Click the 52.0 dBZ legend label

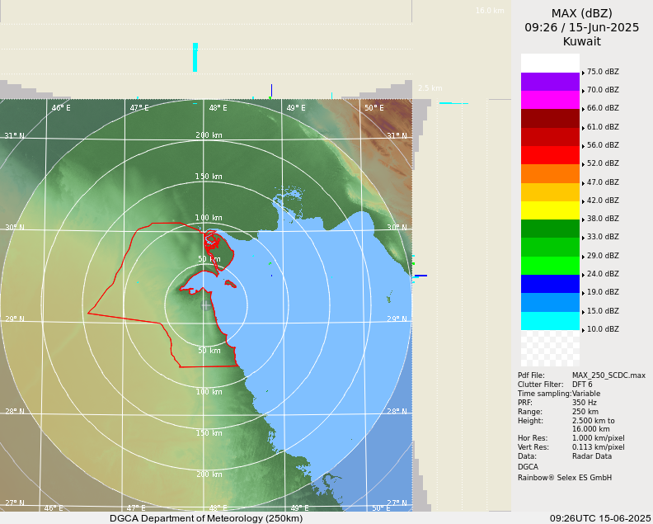[603, 163]
